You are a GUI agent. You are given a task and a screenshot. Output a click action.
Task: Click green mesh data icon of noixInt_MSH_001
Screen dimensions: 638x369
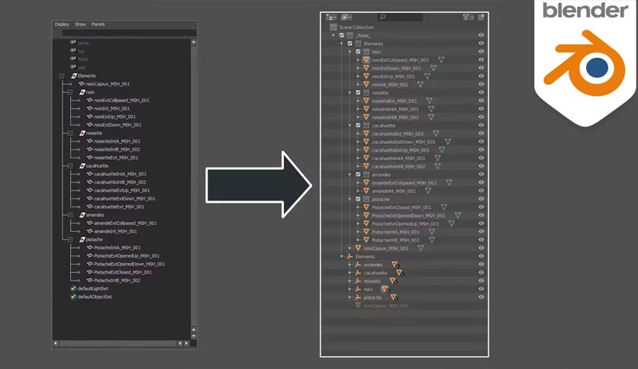(420, 85)
